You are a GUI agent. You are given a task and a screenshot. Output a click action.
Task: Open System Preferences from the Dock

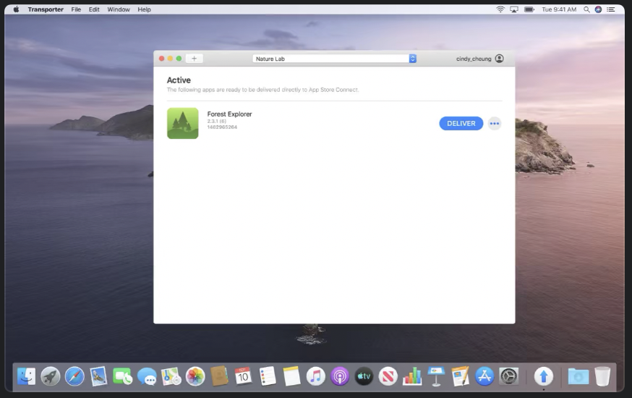tap(509, 376)
